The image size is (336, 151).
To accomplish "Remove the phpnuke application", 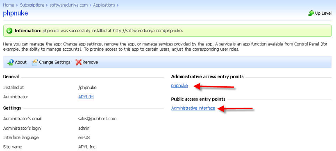I will pos(87,63).
